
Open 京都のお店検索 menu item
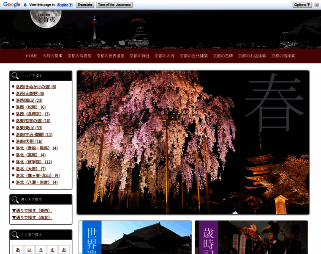tap(252, 56)
